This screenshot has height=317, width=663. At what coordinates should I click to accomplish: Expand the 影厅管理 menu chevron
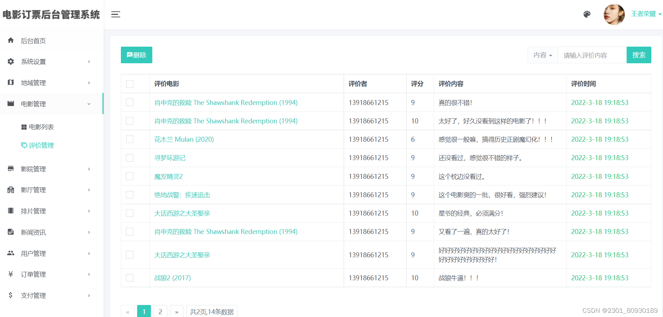click(x=89, y=190)
